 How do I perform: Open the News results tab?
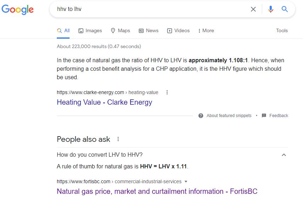[x=149, y=31]
